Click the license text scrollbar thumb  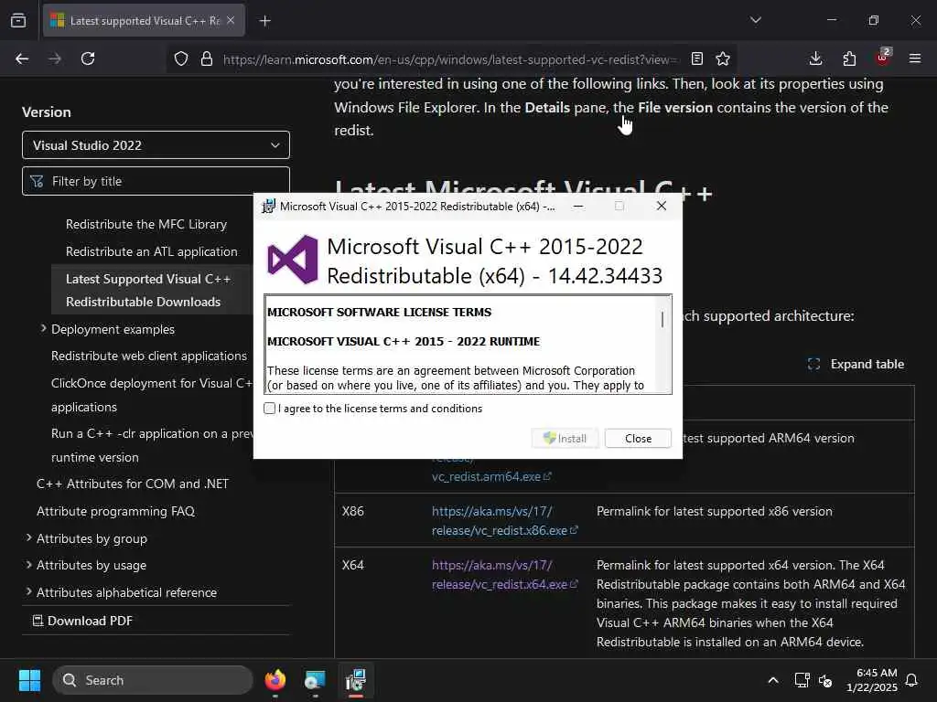tap(662, 319)
